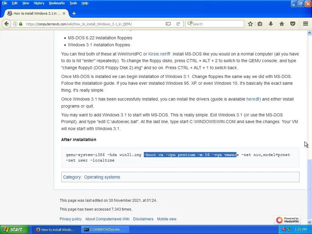Open the Edit menu
This screenshot has width=312, height=234.
[x=15, y=3]
